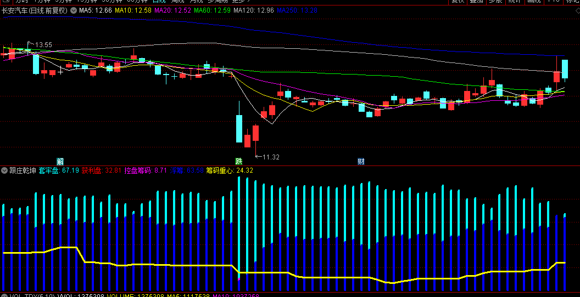Switch to the 日线 period tab
This screenshot has height=297, width=580.
pos(159,1)
